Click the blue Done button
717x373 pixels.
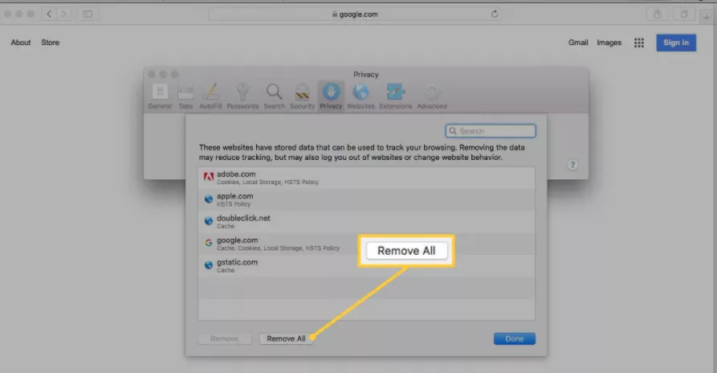515,338
